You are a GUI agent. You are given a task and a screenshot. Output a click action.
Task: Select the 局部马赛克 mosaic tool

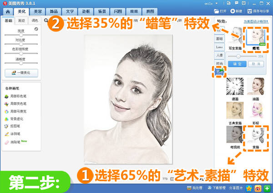pos(15,111)
